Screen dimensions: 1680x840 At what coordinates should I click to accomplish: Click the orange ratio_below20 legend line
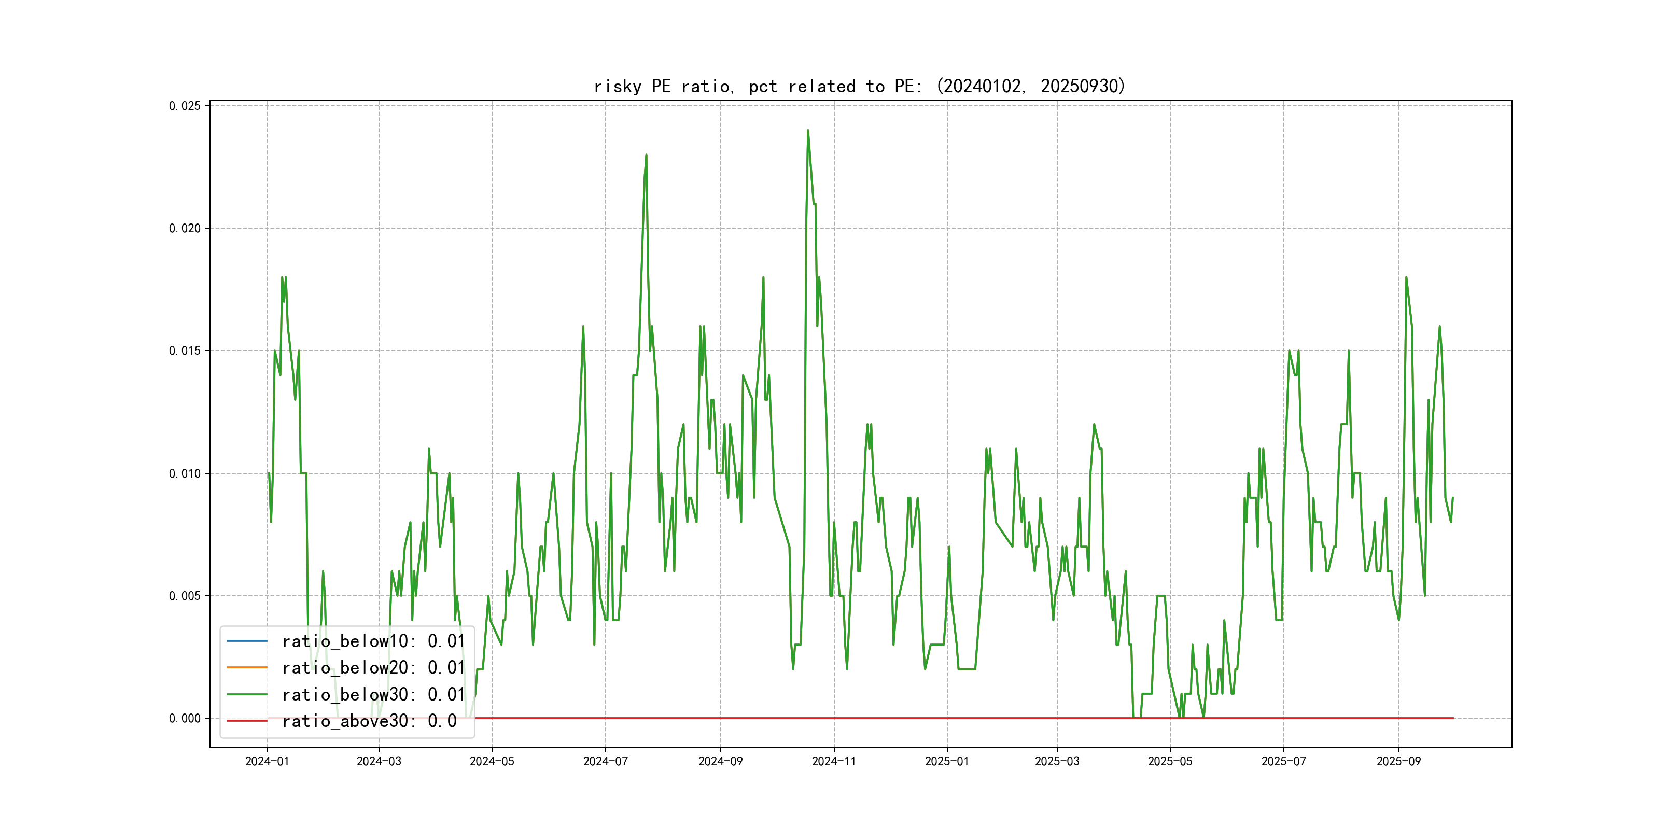tap(246, 667)
